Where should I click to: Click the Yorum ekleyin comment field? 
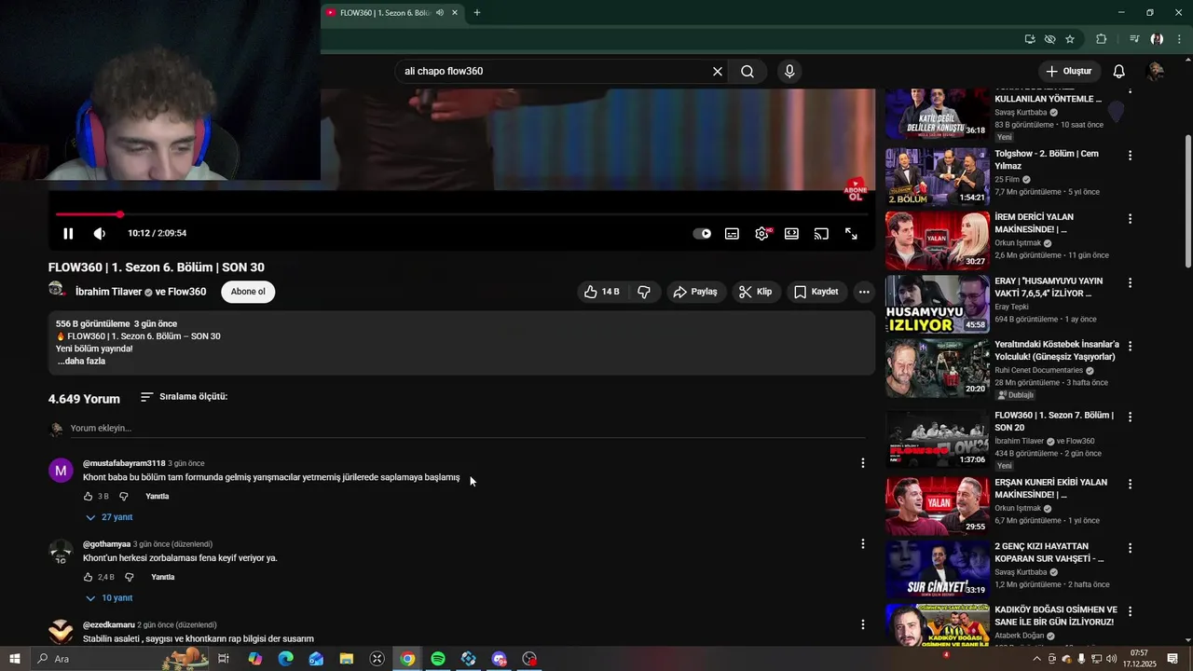(466, 429)
